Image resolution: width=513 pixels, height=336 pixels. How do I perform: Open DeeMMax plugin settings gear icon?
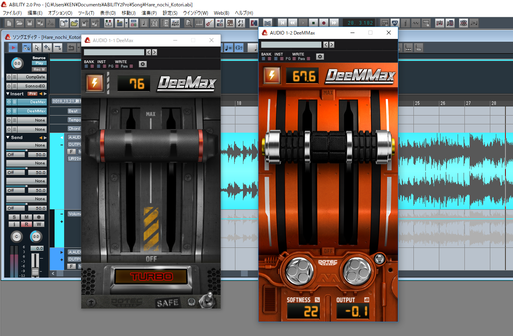(320, 56)
